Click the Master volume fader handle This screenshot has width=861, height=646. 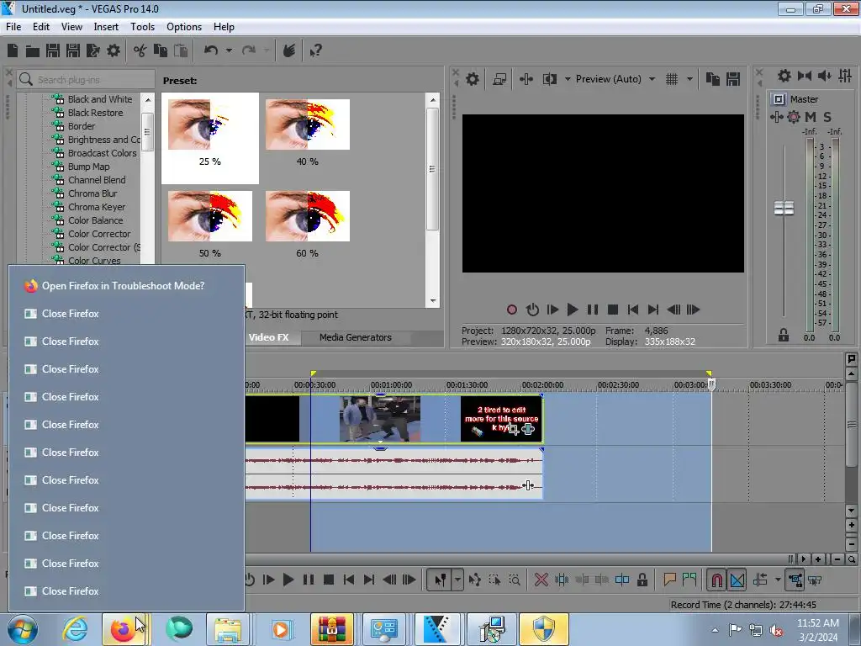click(x=784, y=209)
